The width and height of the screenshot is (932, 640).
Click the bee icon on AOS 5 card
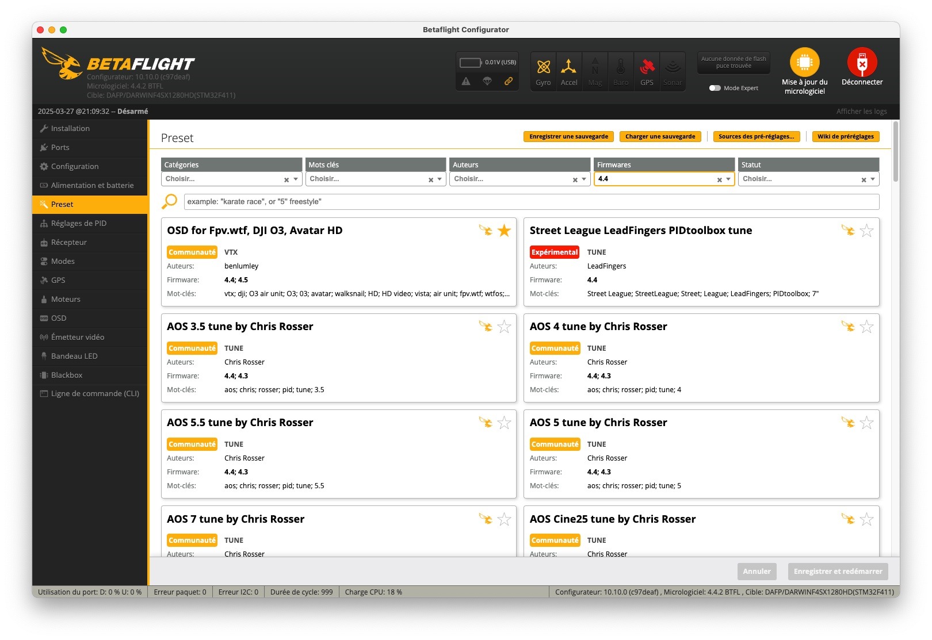[x=848, y=423]
